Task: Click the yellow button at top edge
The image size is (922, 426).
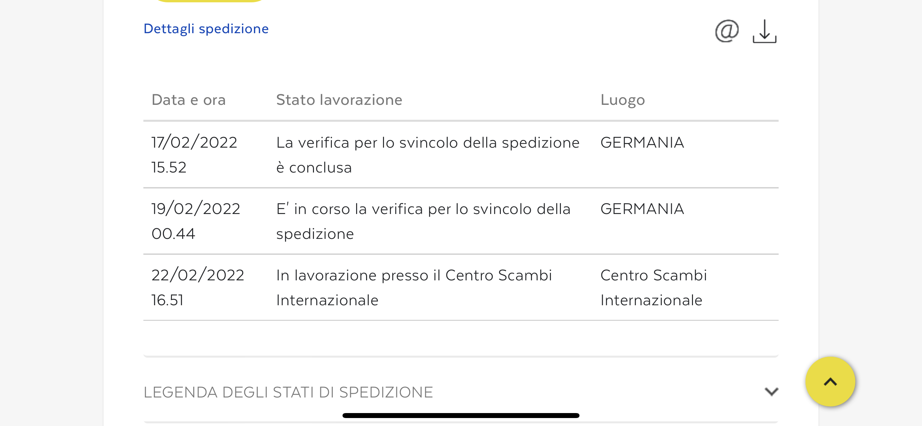Action: point(209,1)
